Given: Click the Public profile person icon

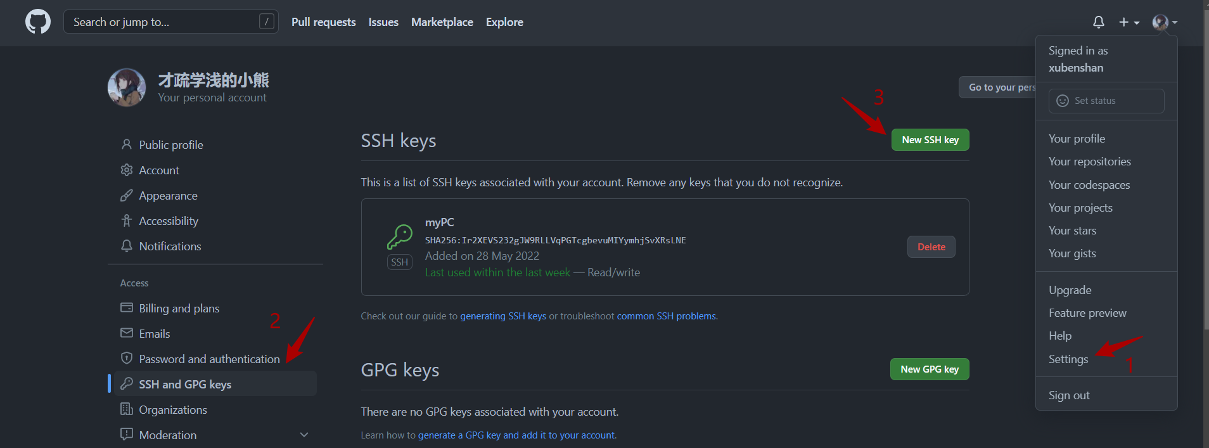Looking at the screenshot, I should click(127, 144).
